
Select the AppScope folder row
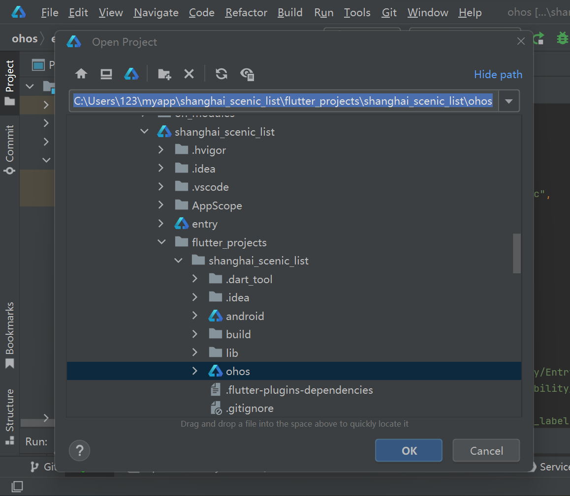point(294,205)
